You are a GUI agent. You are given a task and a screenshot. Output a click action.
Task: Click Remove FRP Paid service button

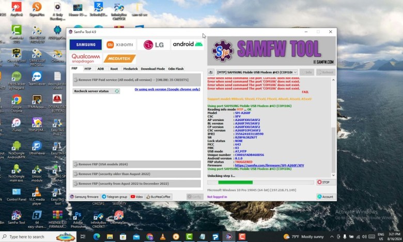[x=137, y=80]
